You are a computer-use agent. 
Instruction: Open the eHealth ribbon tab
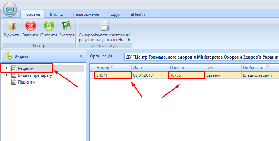click(x=138, y=14)
